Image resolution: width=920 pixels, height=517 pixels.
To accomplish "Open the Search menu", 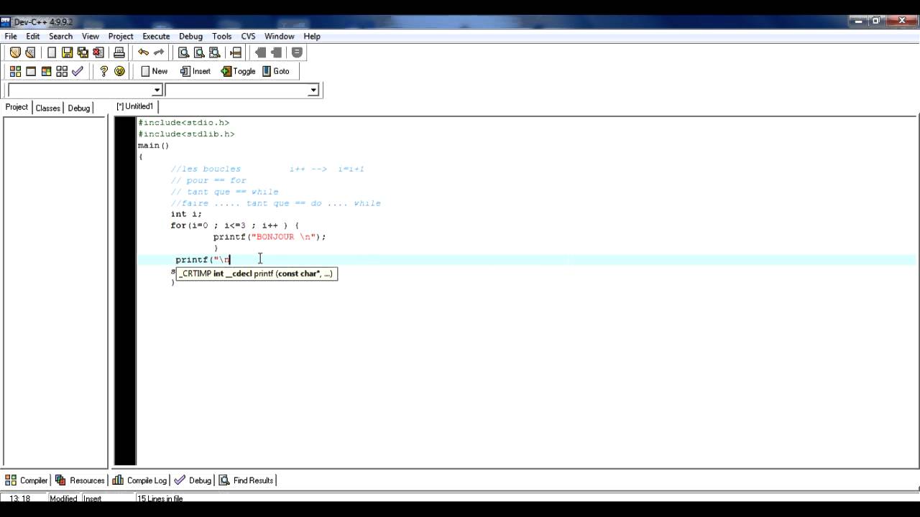I will 60,36.
